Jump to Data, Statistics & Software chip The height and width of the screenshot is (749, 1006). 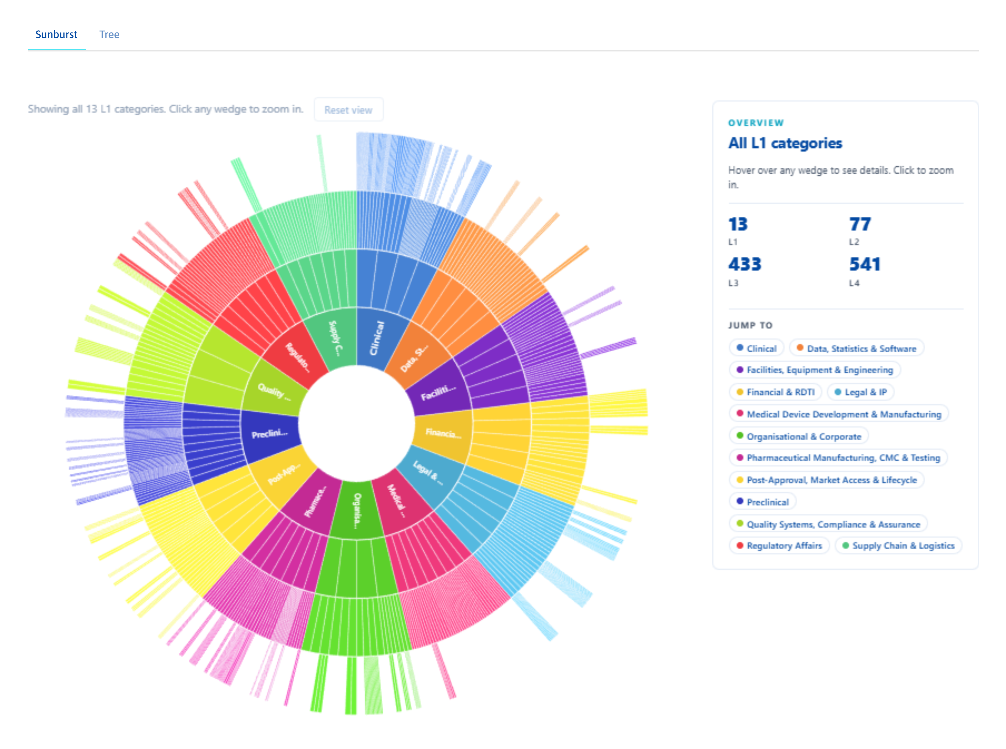click(856, 348)
